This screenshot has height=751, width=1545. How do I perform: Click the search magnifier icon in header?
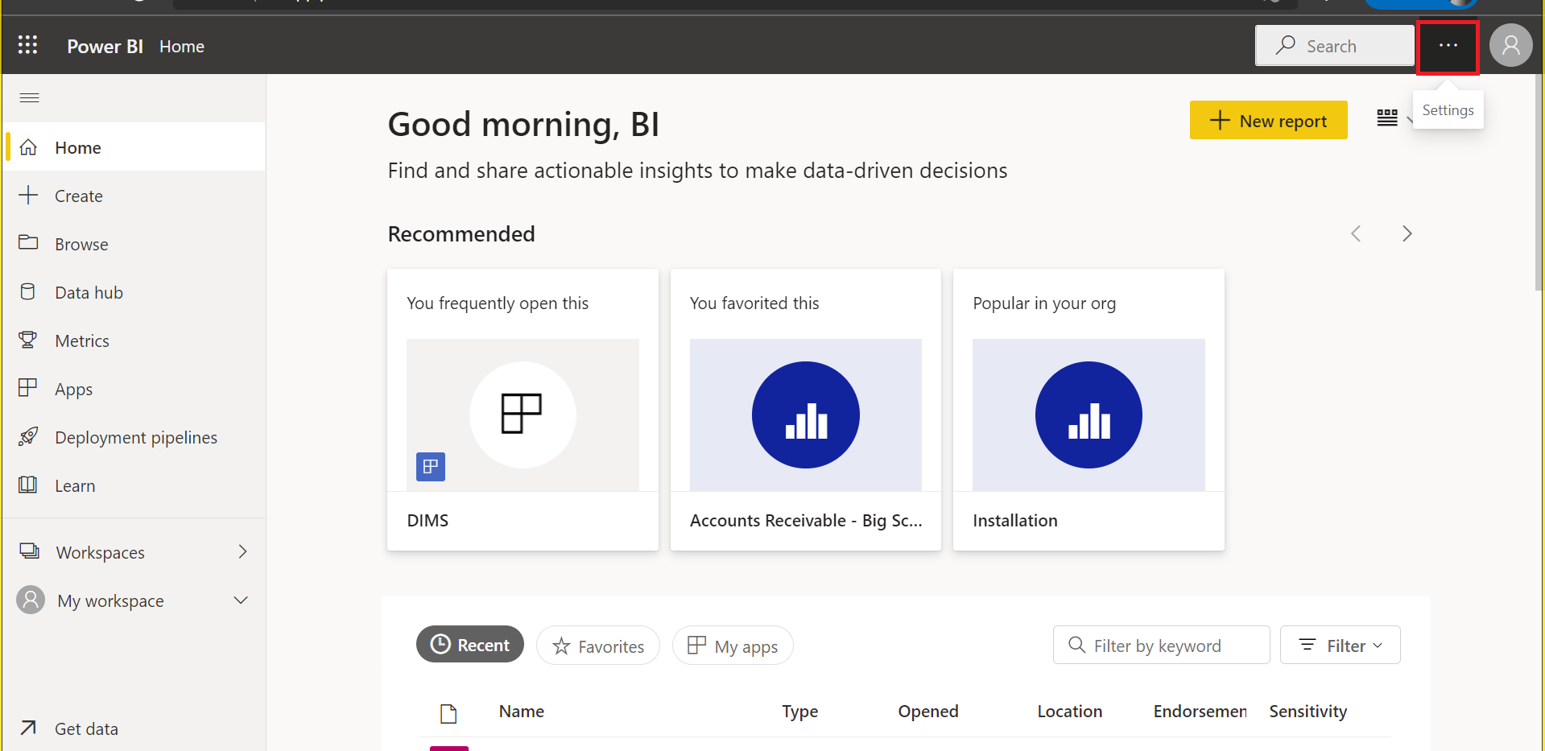[x=1285, y=45]
